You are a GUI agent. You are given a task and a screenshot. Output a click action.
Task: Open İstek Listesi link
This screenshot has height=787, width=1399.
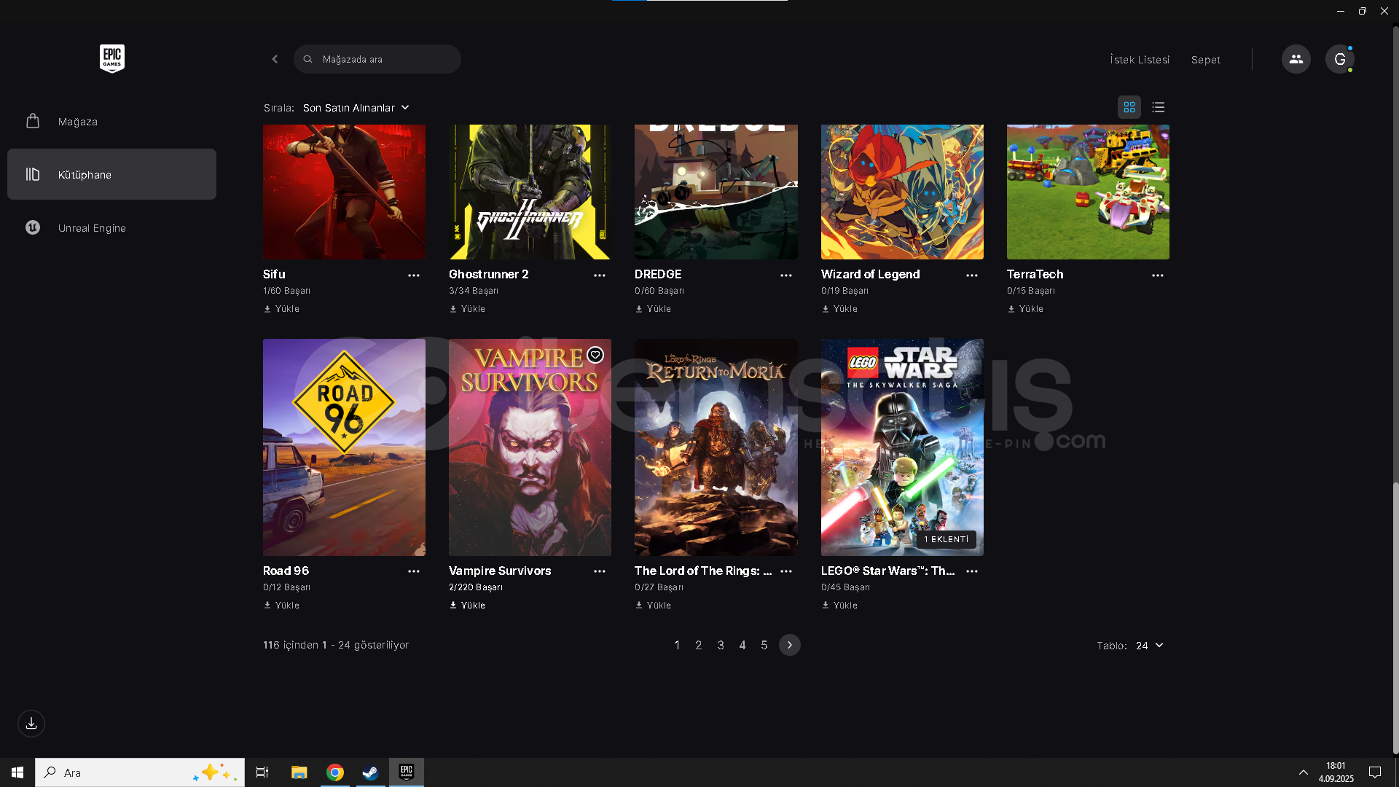(1140, 60)
